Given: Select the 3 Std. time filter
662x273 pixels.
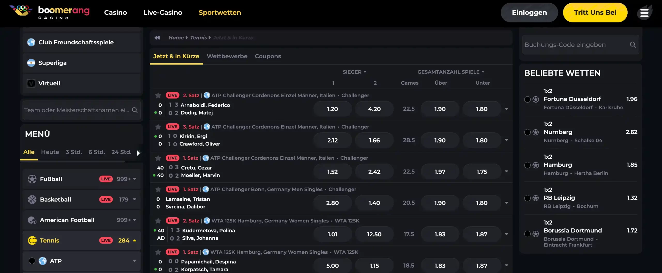Looking at the screenshot, I should pyautogui.click(x=74, y=152).
